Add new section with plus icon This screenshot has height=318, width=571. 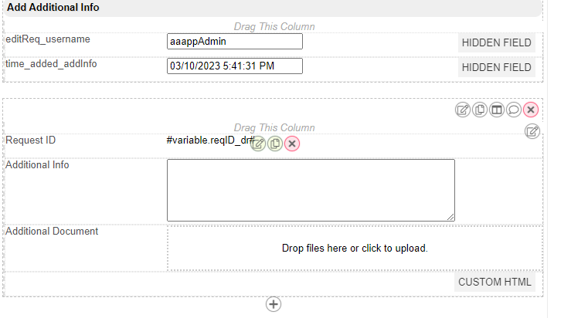tap(274, 304)
